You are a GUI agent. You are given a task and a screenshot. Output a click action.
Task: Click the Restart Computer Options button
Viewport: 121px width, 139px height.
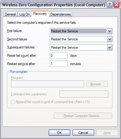click(83, 116)
